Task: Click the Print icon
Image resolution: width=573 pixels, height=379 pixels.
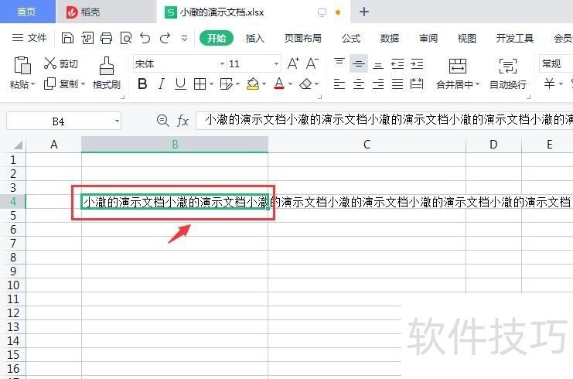Action: click(107, 38)
